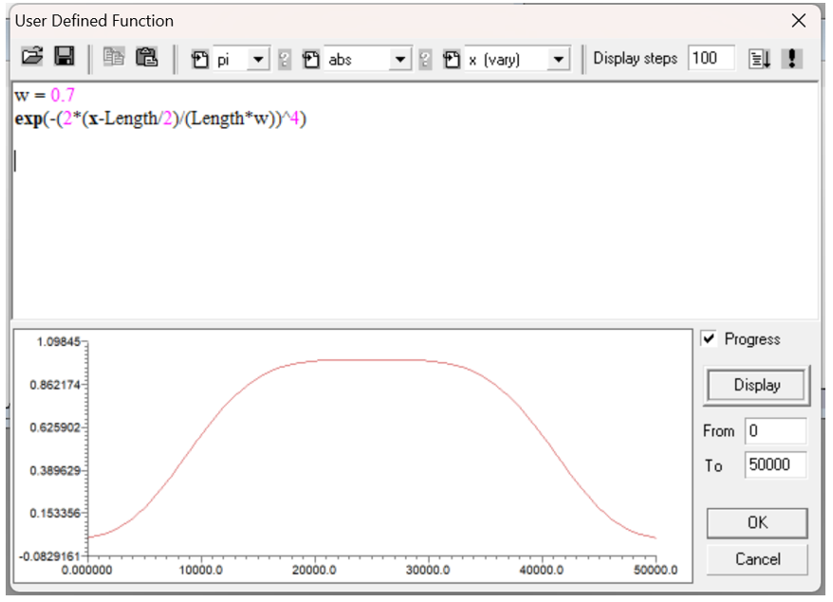Insert function using icon beside abs
833x602 pixels.
click(x=311, y=59)
